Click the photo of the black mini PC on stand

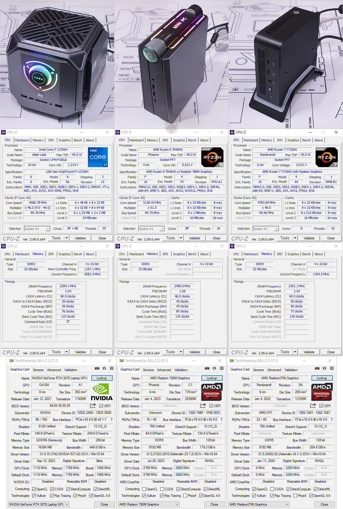click(x=286, y=64)
